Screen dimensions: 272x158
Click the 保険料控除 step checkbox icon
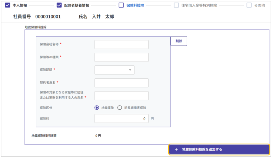(x=121, y=5)
